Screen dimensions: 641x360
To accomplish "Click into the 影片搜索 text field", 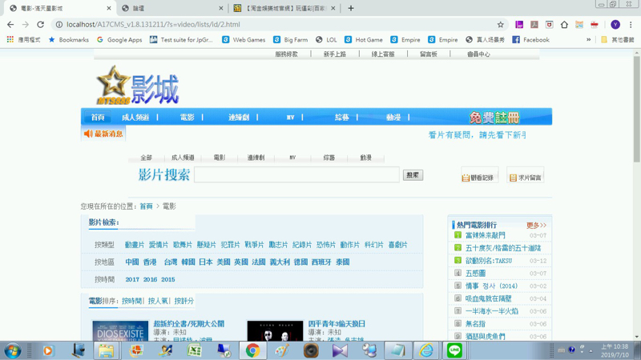I will pyautogui.click(x=296, y=174).
